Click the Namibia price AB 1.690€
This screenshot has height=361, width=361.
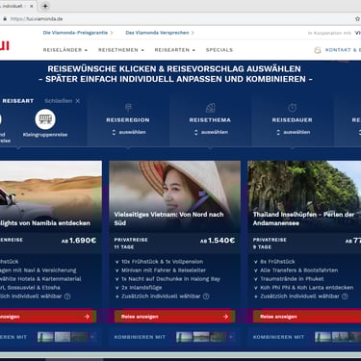point(79,241)
